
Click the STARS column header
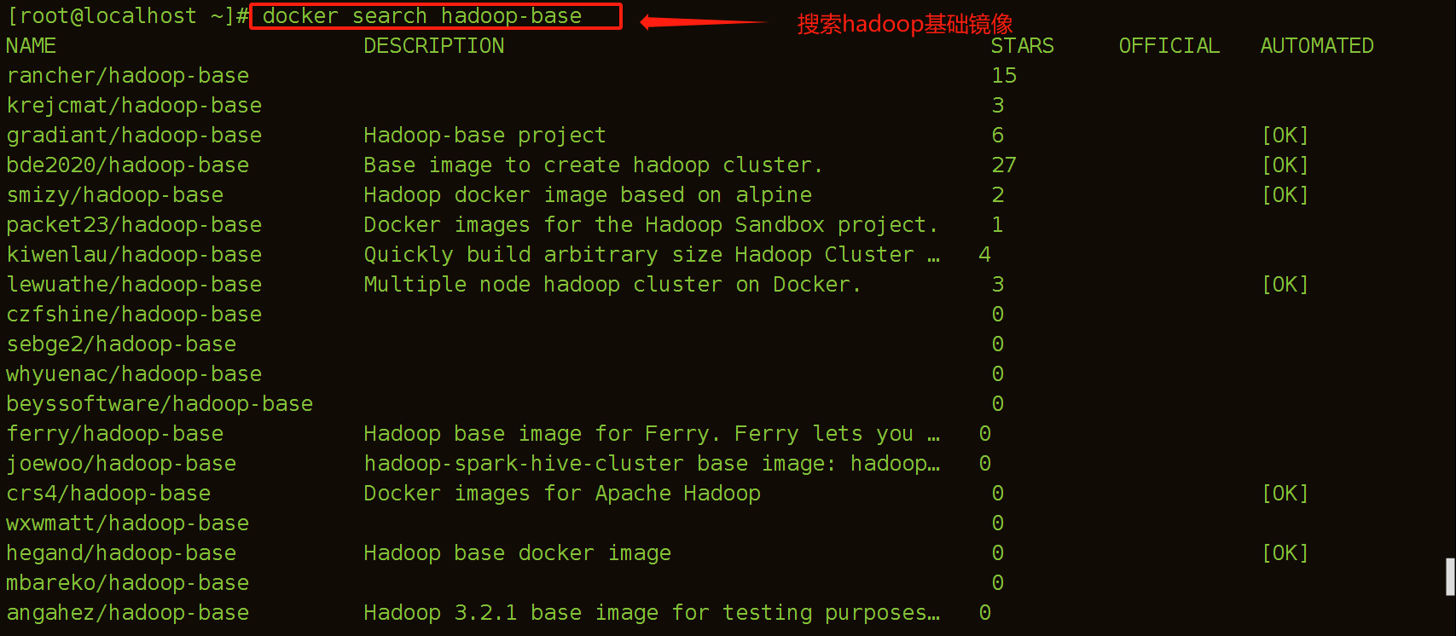[1022, 46]
